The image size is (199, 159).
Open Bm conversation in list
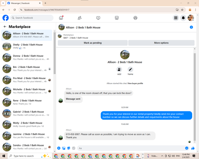pos(27,69)
